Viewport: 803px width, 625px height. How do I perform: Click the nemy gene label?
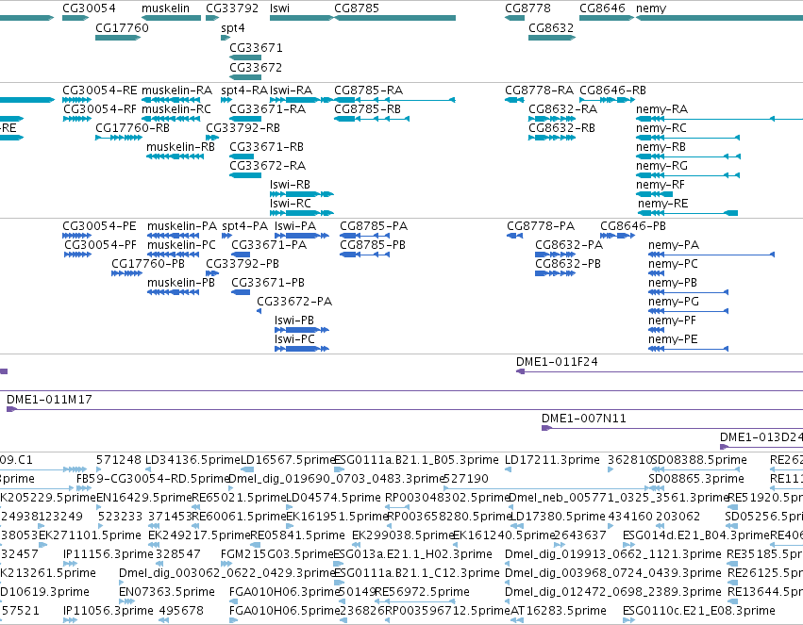pyautogui.click(x=651, y=8)
